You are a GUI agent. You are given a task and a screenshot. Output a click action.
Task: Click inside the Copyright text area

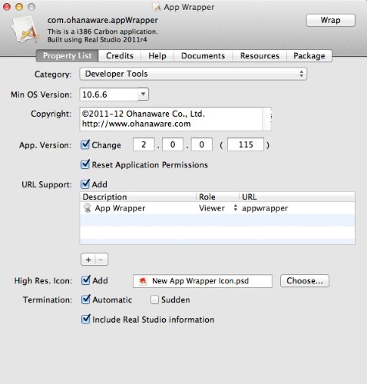(171, 119)
